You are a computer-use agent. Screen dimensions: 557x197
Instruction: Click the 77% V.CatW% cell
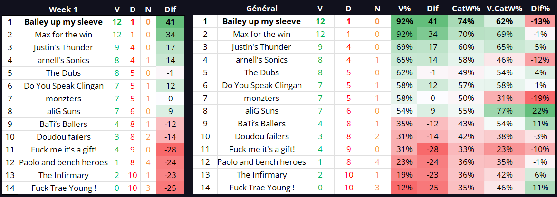(504, 111)
